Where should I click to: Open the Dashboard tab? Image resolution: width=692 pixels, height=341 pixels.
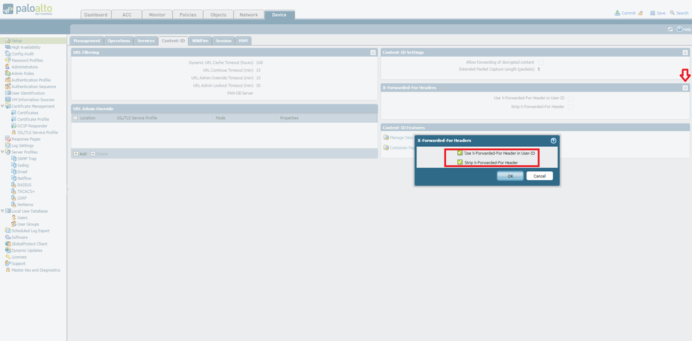(96, 15)
